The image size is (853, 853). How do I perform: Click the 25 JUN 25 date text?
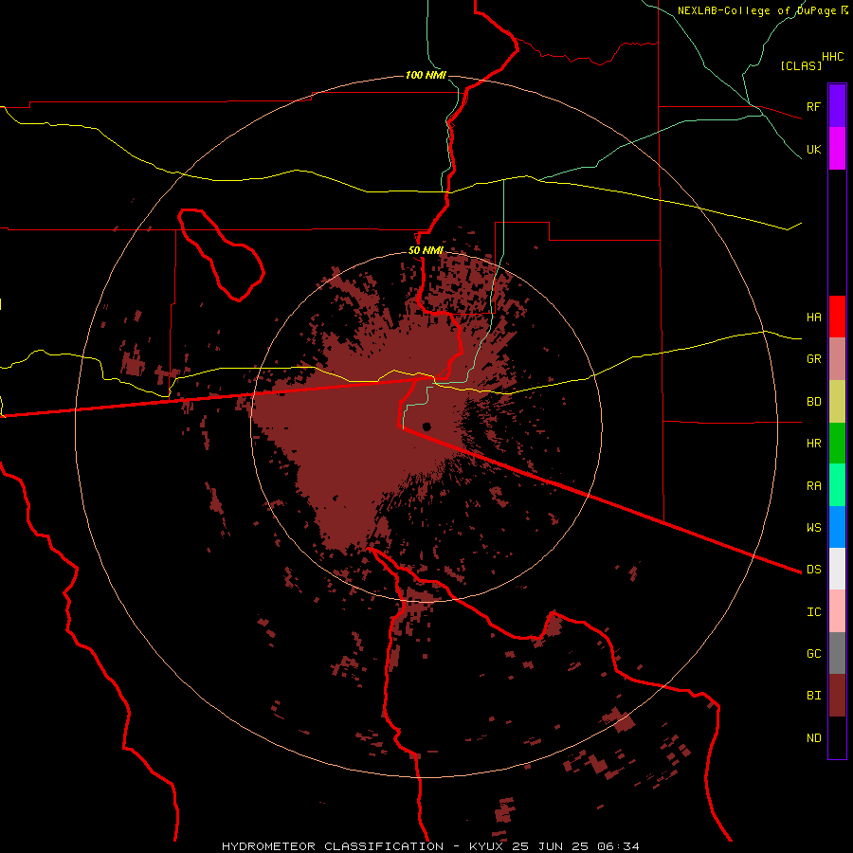549,846
